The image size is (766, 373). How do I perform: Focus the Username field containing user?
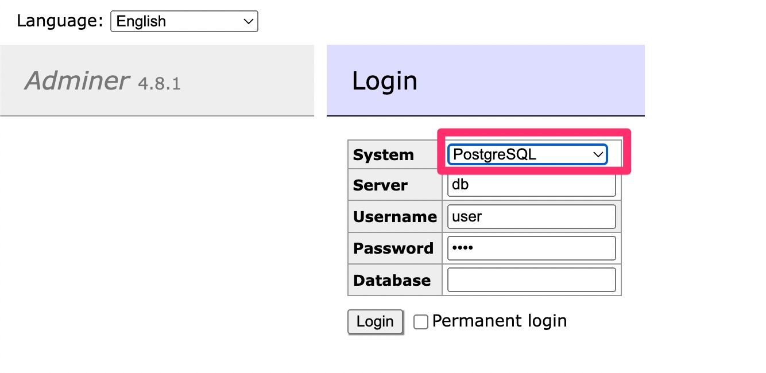(531, 216)
